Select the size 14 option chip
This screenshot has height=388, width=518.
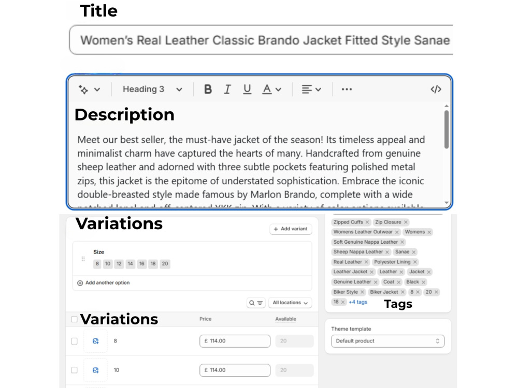pyautogui.click(x=130, y=264)
